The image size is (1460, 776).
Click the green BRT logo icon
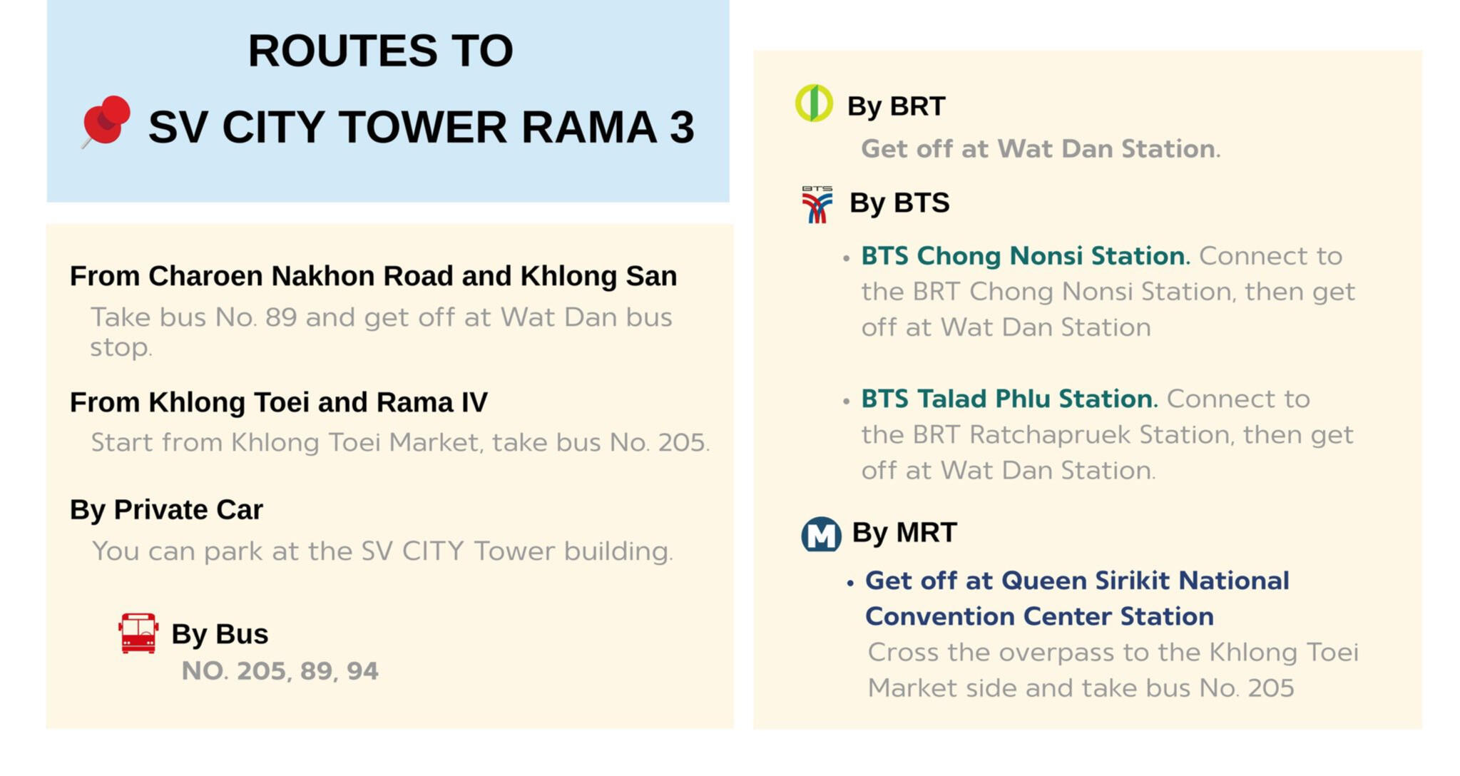click(814, 103)
